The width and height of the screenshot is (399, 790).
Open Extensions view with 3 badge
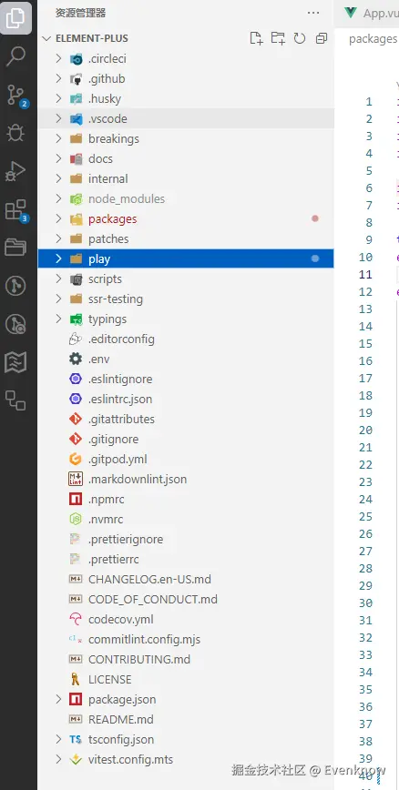click(x=16, y=210)
